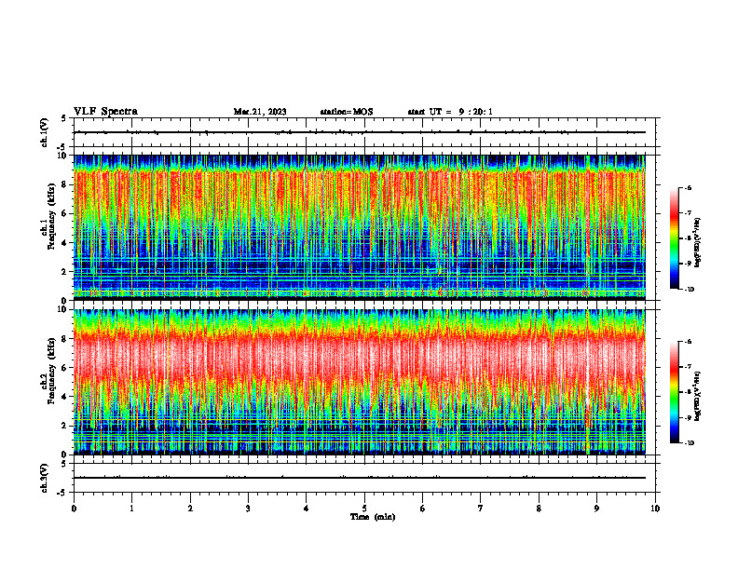The height and width of the screenshot is (570, 738).
Task: Click time axis tick label "10"
Action: (x=655, y=509)
